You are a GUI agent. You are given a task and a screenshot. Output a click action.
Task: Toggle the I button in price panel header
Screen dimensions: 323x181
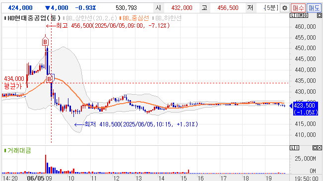click(x=296, y=15)
